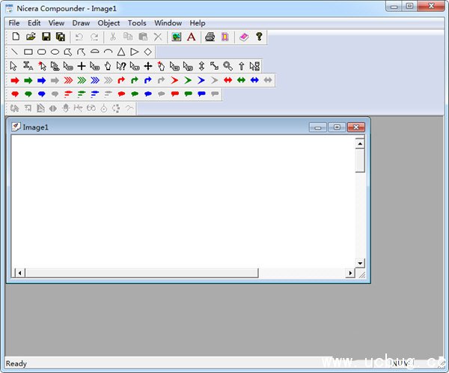Pick the red double-headed arrow shape

click(x=227, y=80)
